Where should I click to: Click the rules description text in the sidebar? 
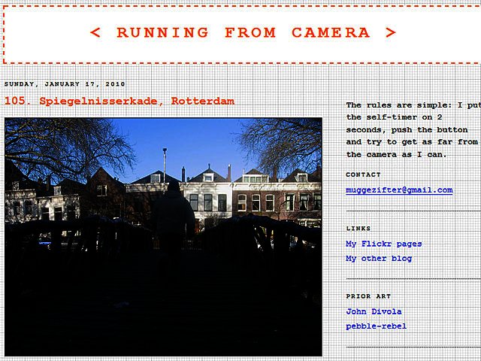pos(413,130)
